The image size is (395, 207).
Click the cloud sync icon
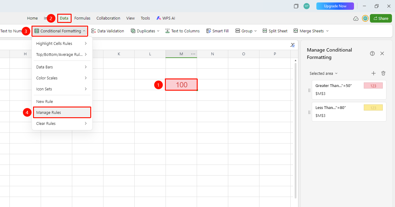(356, 18)
